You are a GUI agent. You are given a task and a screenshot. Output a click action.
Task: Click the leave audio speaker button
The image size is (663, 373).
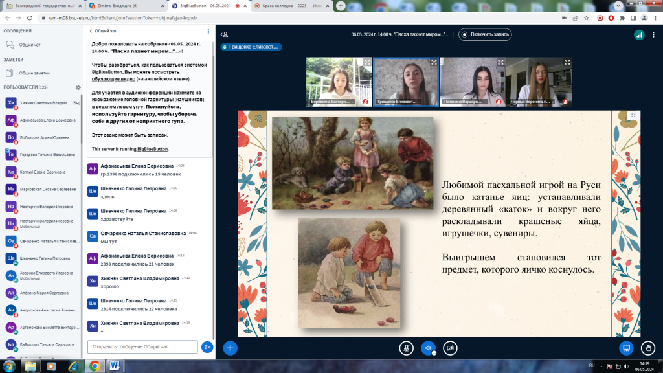point(429,348)
